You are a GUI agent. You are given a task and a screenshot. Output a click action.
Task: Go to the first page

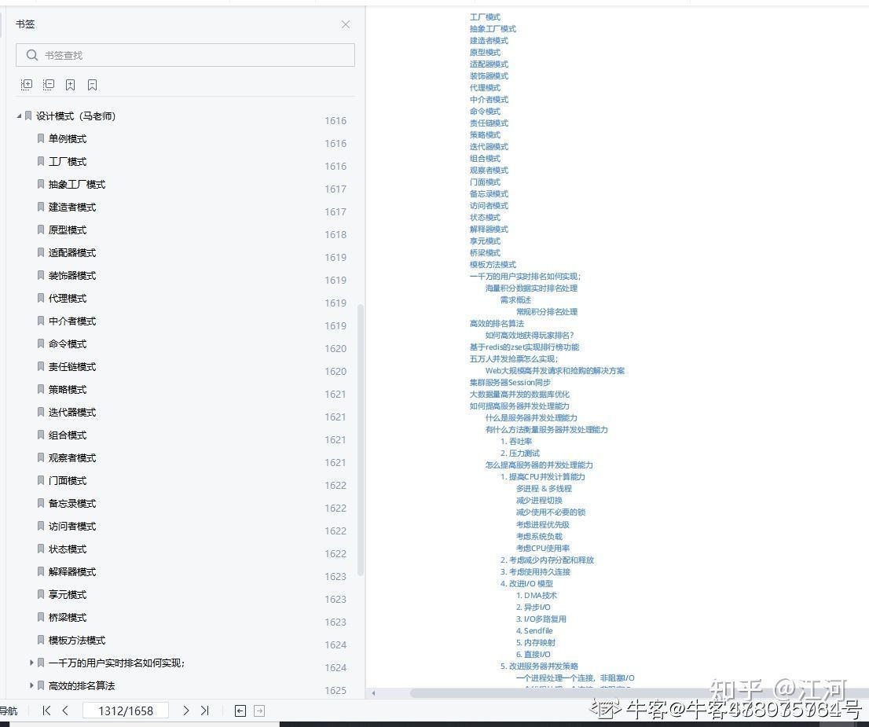(46, 710)
